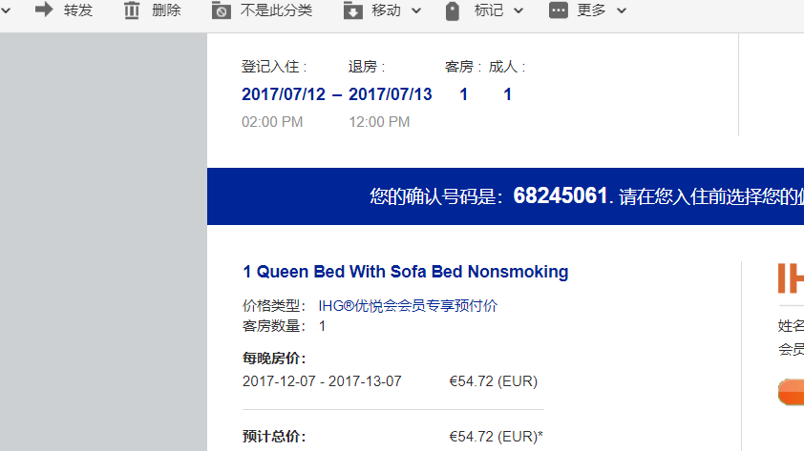
Task: Click the trash can delete icon
Action: (x=132, y=10)
